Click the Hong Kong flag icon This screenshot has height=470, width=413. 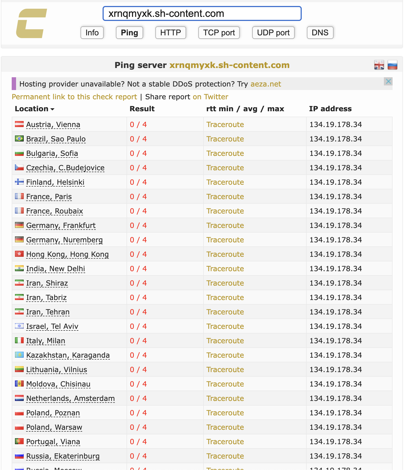[19, 254]
